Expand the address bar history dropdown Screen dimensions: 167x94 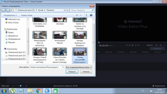pos(64,10)
